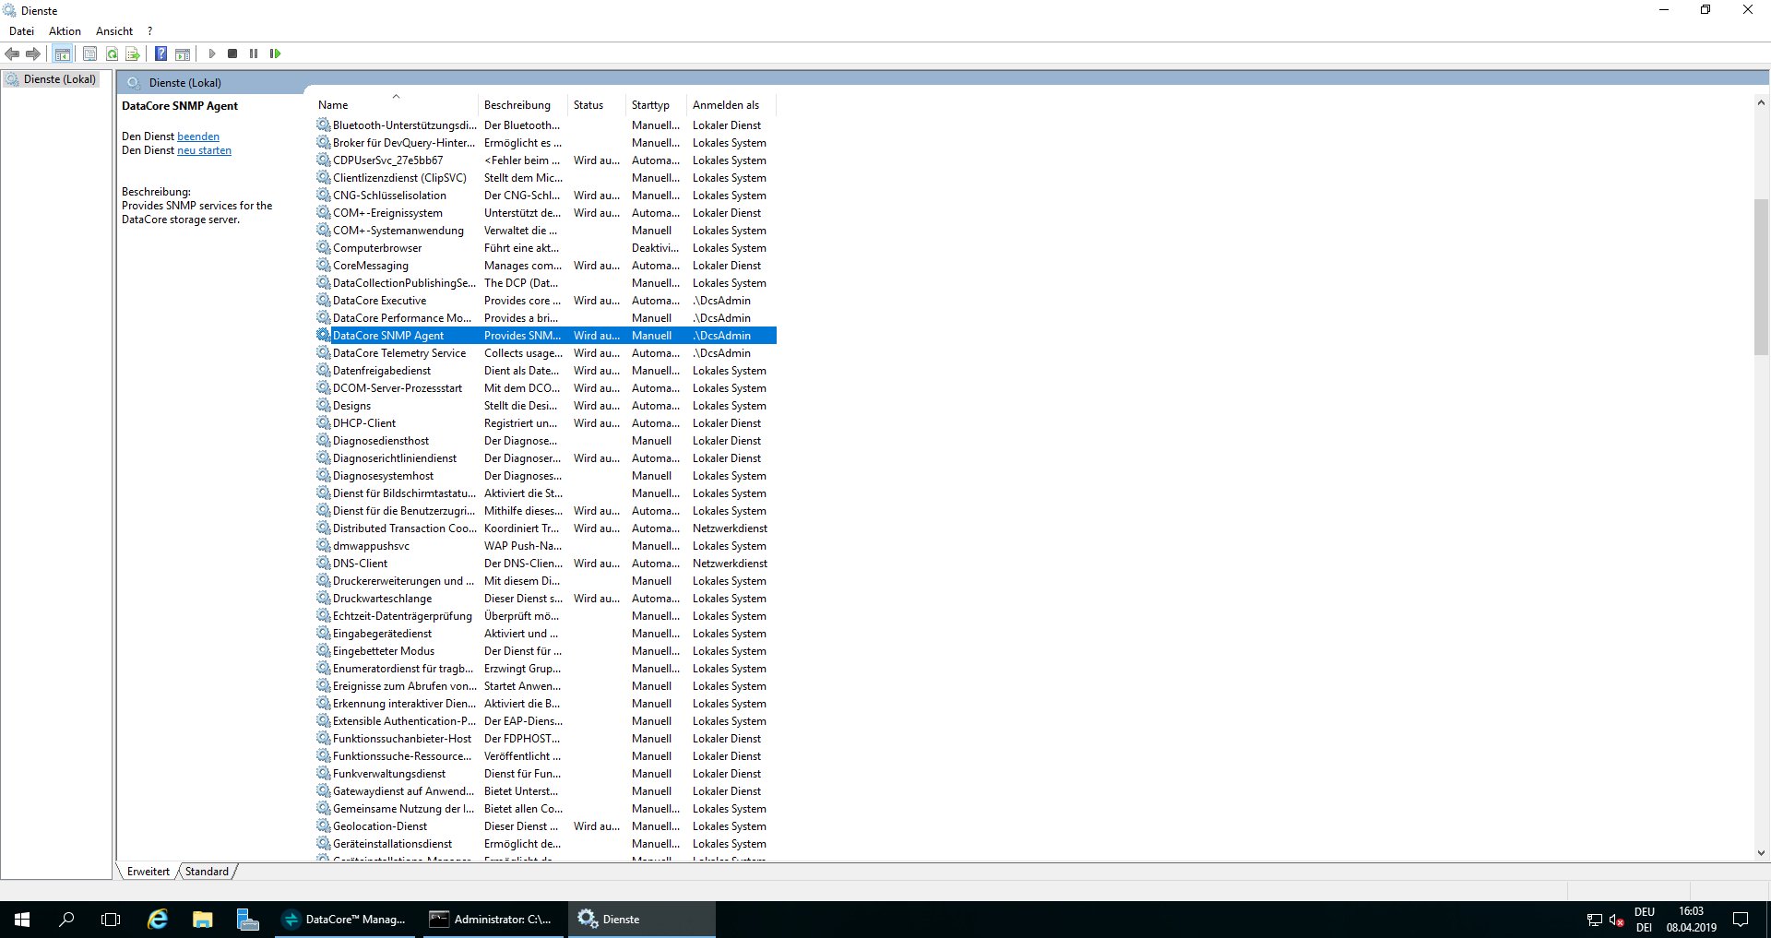Open the Properties toolbar icon
1771x938 pixels.
89,53
